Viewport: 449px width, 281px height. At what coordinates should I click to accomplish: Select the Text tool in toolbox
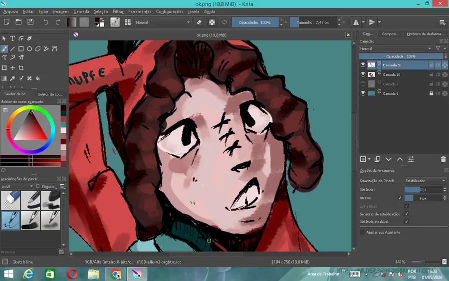[12, 38]
